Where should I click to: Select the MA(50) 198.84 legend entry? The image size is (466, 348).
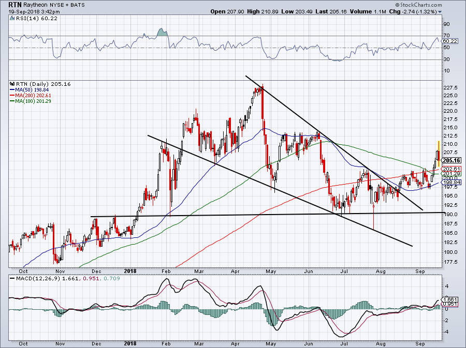pos(32,90)
